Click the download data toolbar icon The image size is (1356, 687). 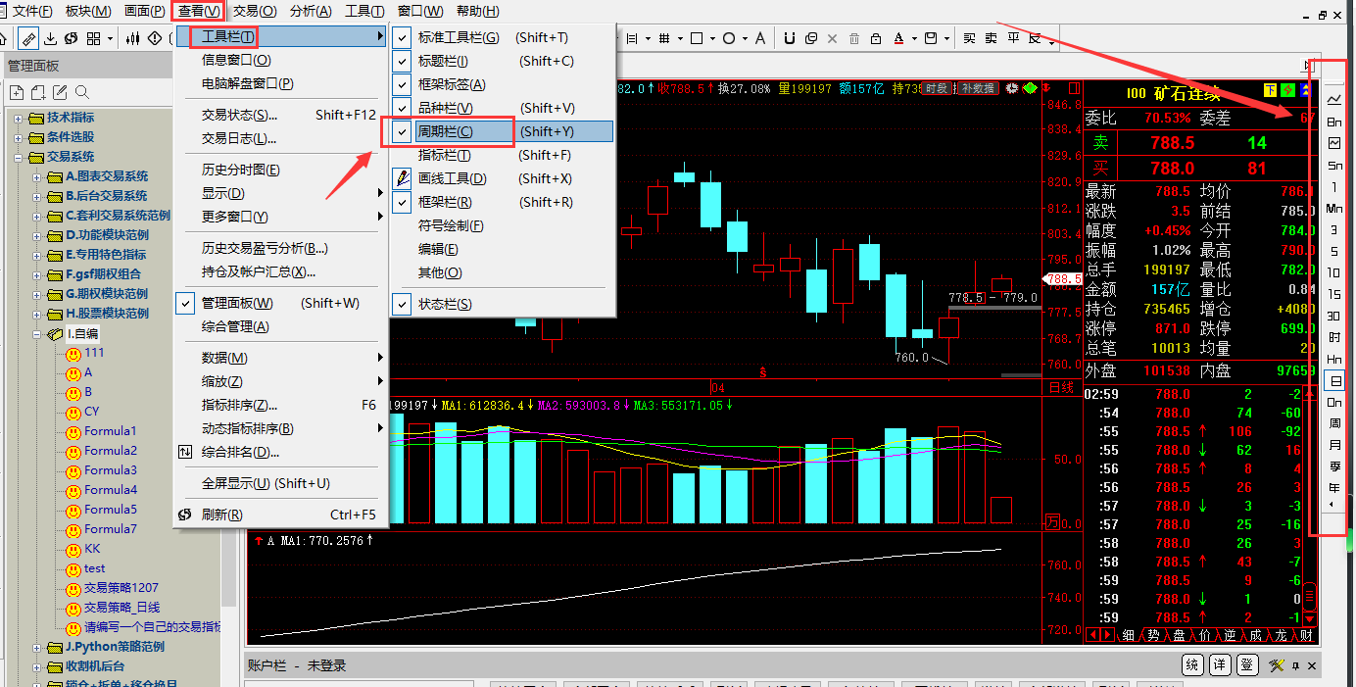coord(51,38)
